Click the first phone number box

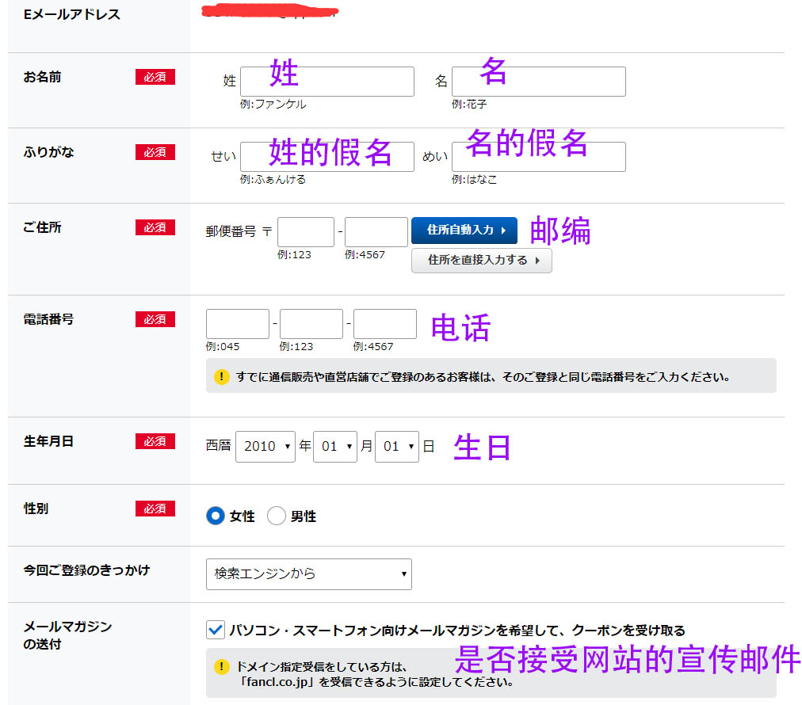pyautogui.click(x=237, y=323)
